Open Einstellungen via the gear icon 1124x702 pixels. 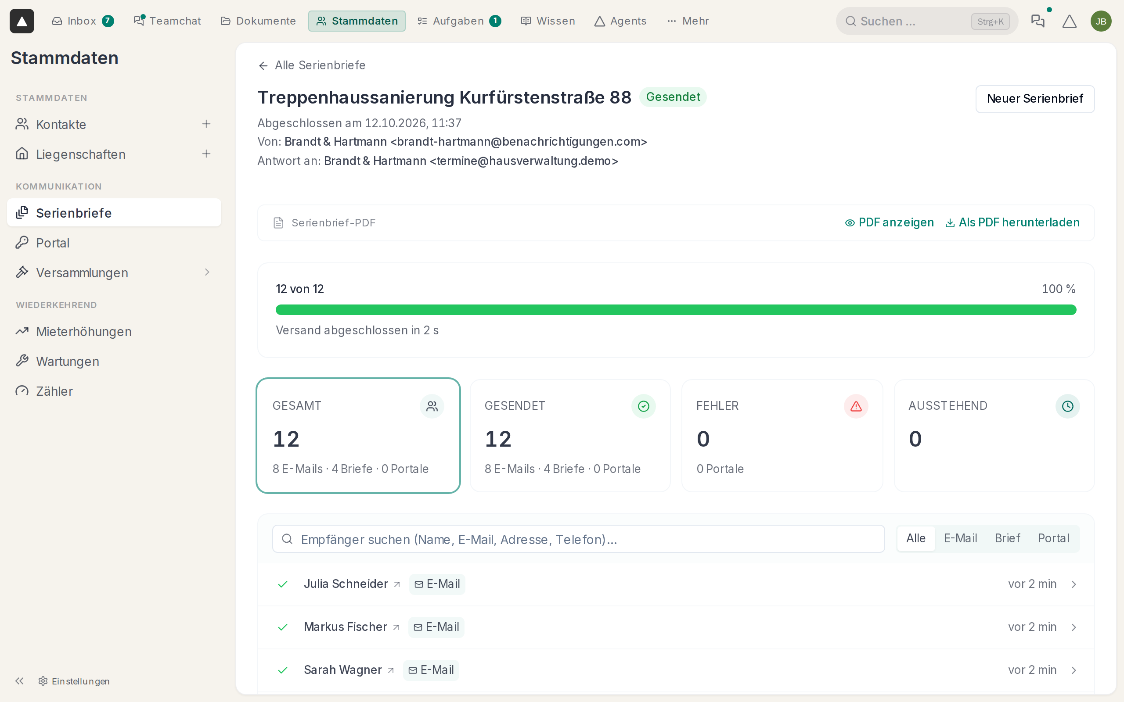click(43, 681)
